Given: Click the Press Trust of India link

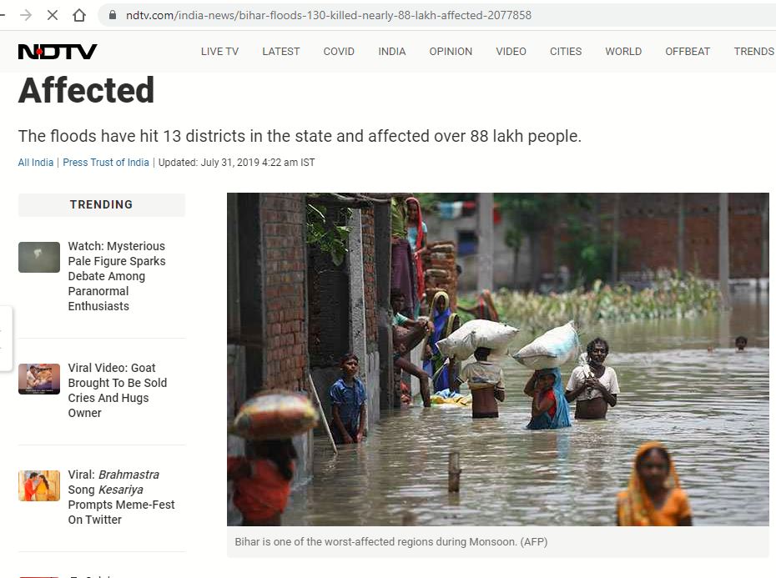Looking at the screenshot, I should (106, 163).
